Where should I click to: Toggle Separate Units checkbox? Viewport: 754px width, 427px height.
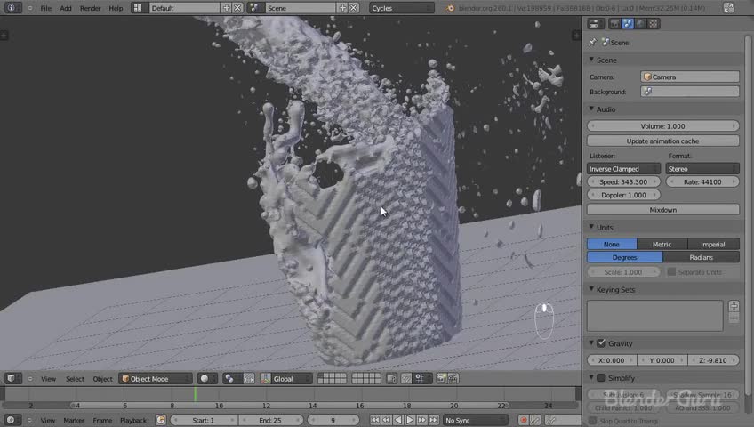(x=671, y=271)
